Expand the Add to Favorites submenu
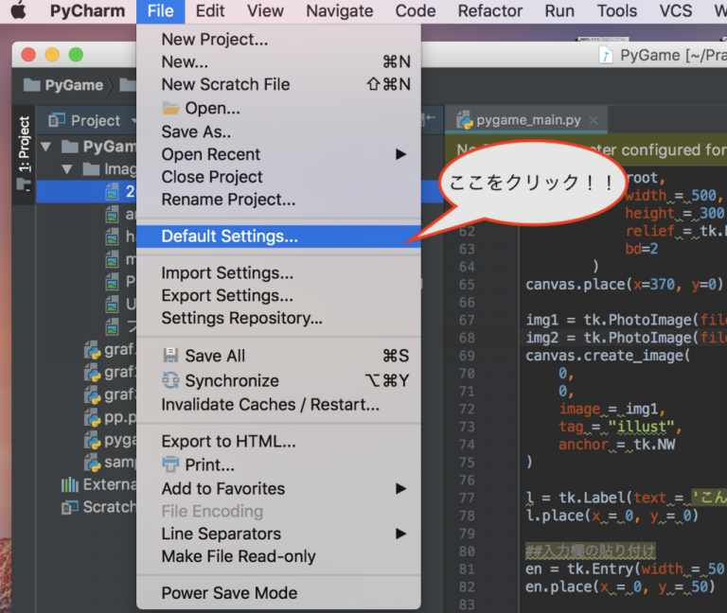 coord(278,489)
